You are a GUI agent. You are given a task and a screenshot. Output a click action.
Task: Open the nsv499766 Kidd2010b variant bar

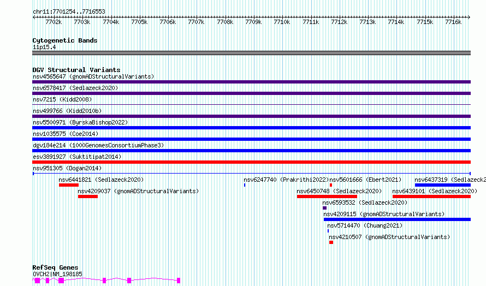tap(251, 116)
